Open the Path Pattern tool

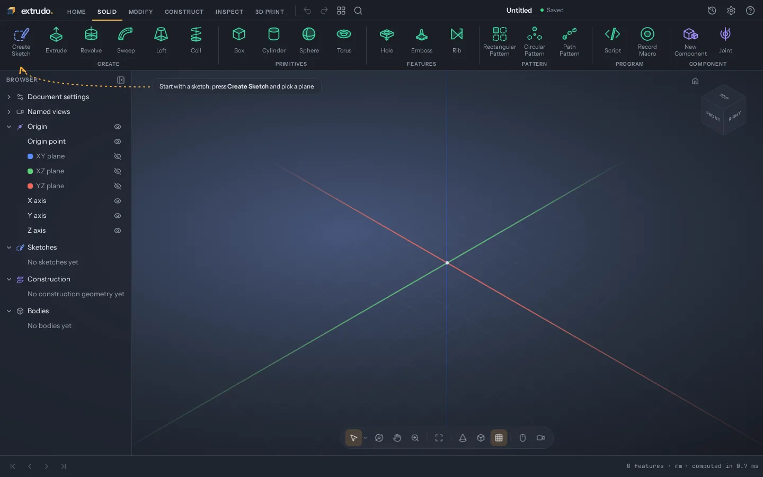(570, 42)
